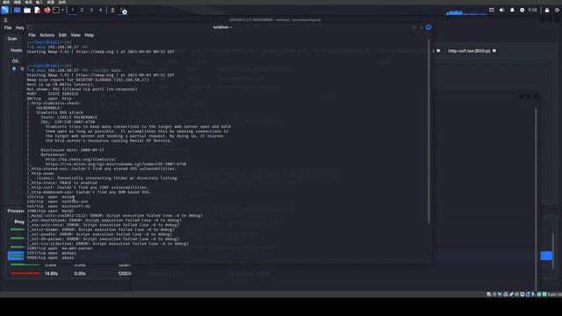
Task: Click the CPU graph monitor in panel
Action: coord(465,12)
